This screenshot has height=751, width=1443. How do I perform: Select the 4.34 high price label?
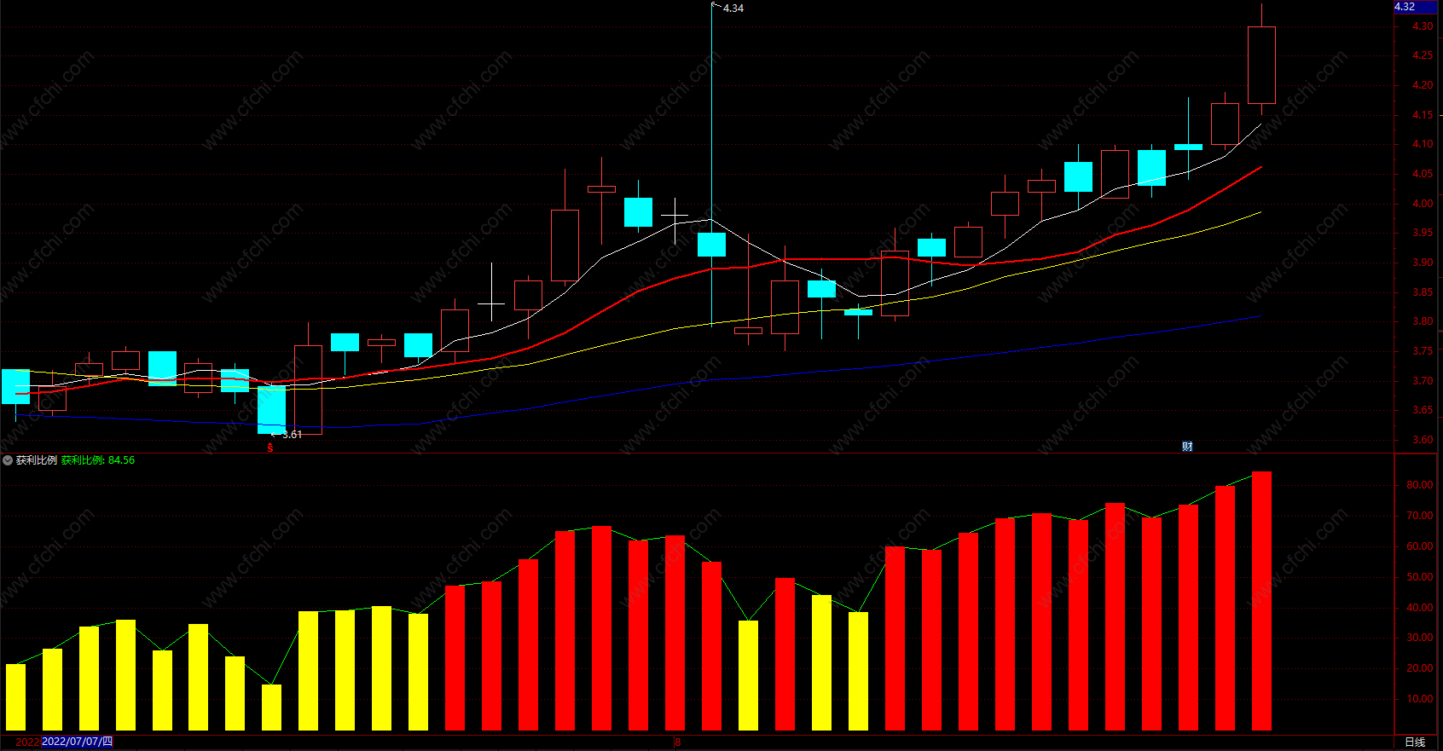(x=733, y=8)
